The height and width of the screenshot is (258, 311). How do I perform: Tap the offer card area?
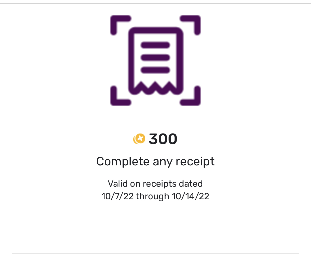[155, 125]
